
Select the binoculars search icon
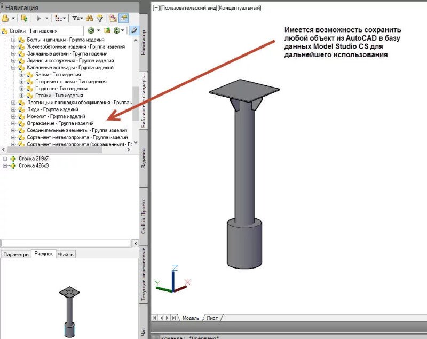[90, 18]
